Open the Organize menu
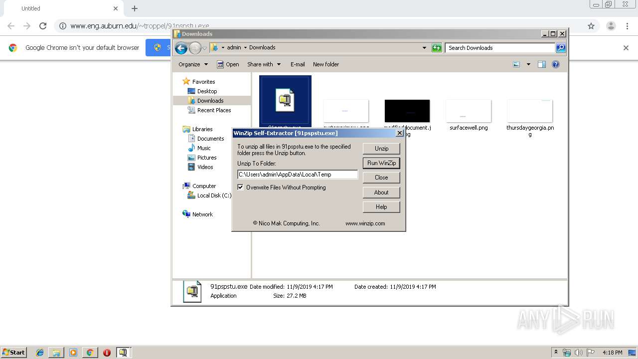The image size is (638, 359). (x=193, y=64)
